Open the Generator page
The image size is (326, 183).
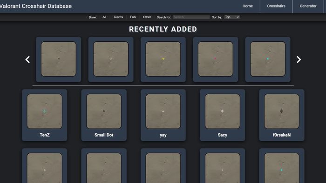point(308,6)
